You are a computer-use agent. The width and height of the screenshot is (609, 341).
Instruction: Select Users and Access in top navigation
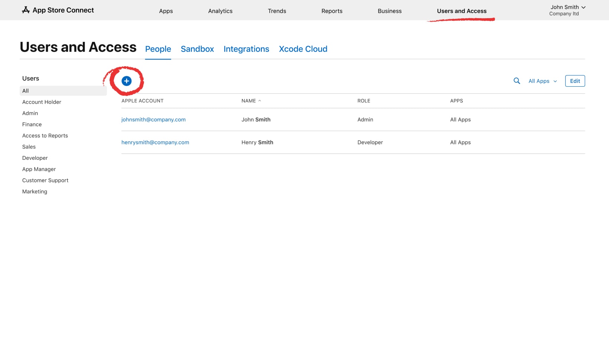point(462,11)
